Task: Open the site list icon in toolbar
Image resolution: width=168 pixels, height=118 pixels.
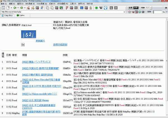Action: pyautogui.click(x=3, y=8)
